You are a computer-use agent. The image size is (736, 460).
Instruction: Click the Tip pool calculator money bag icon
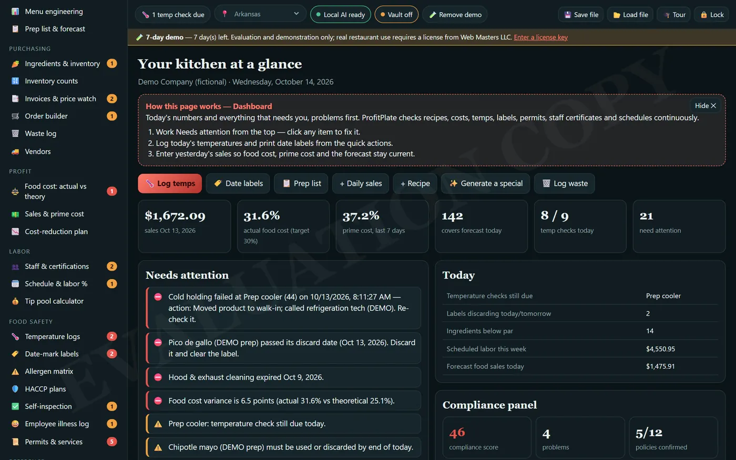(x=15, y=301)
